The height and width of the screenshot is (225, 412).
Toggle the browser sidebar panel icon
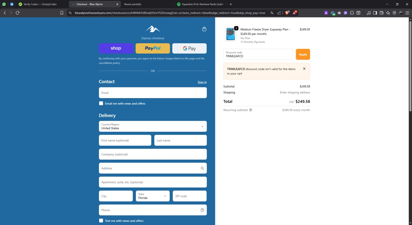(375, 13)
